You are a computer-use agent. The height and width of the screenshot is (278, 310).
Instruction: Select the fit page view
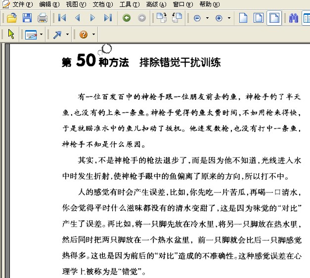tap(259, 18)
